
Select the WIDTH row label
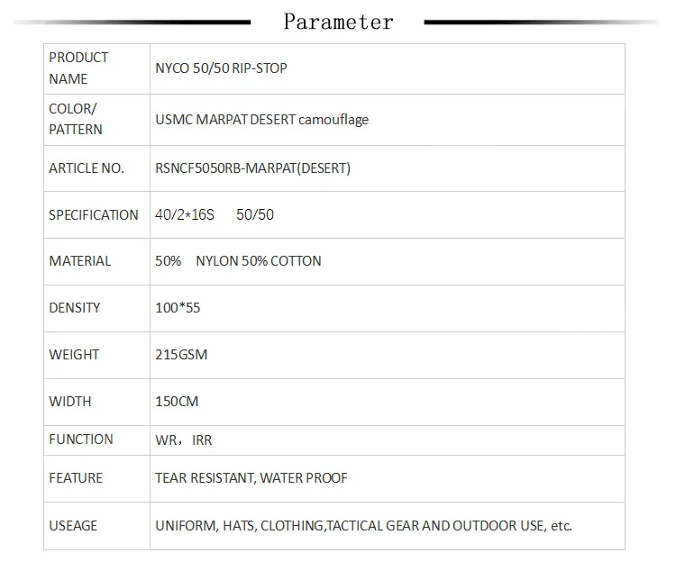[x=69, y=402]
